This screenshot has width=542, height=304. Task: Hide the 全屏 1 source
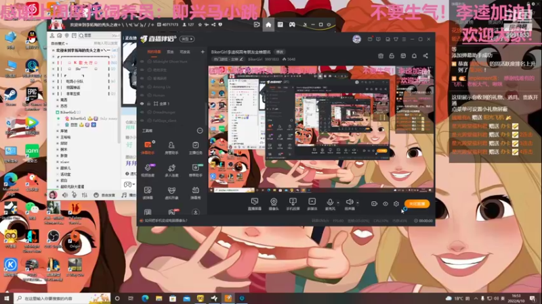[x=142, y=103]
